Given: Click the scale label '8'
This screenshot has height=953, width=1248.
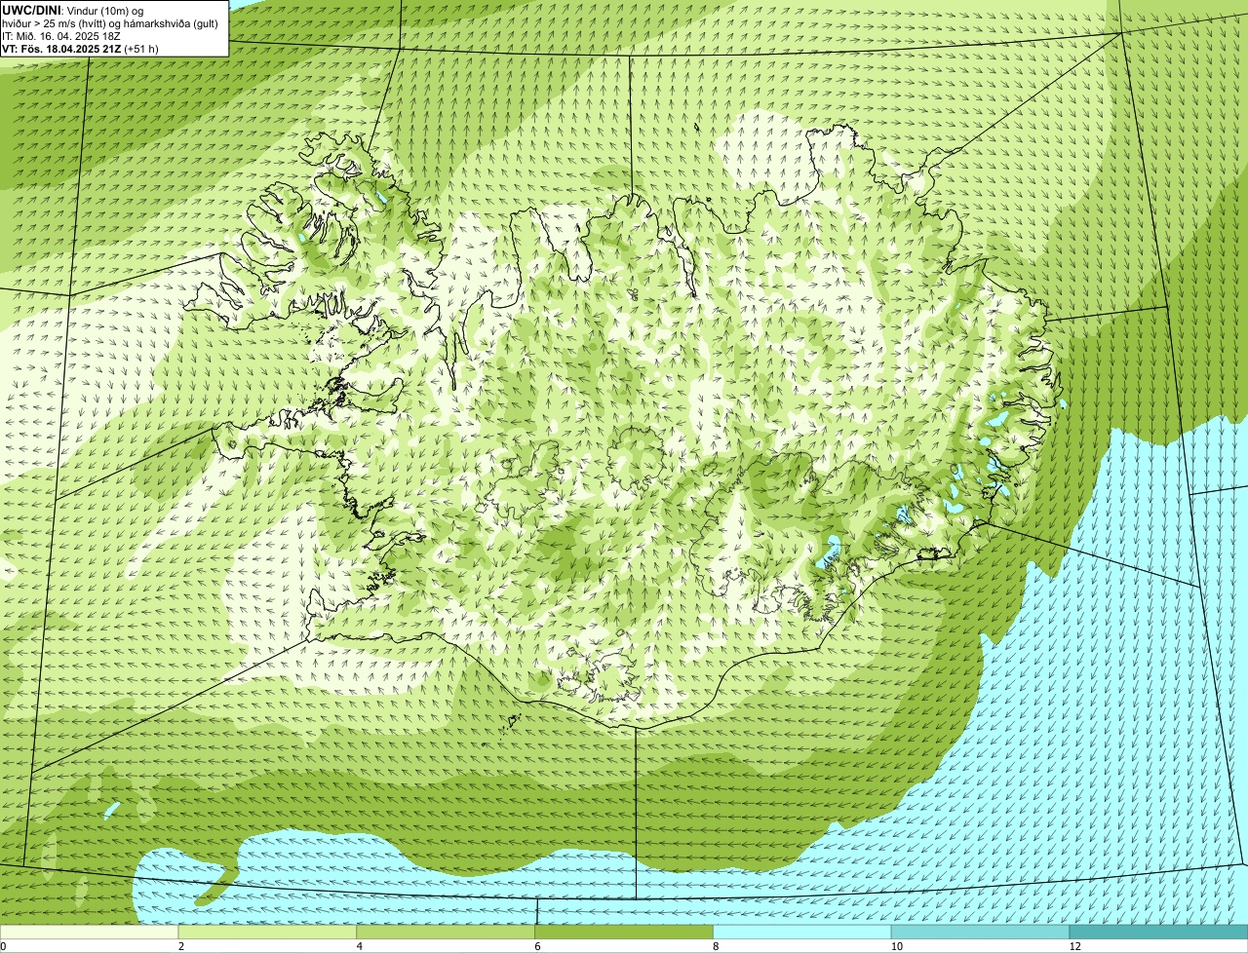Looking at the screenshot, I should [x=717, y=946].
